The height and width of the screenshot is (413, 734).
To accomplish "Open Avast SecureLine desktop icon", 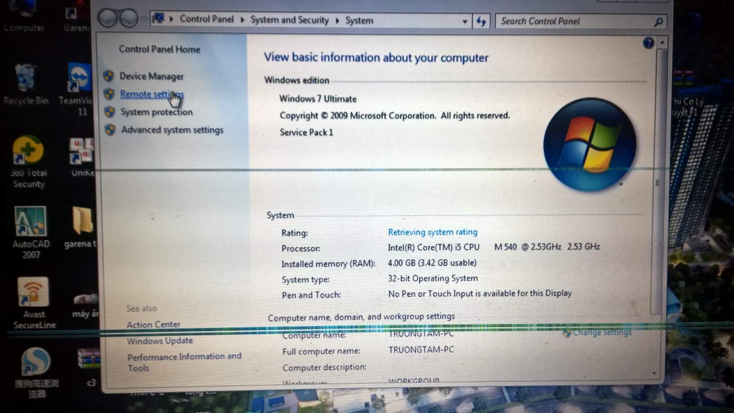I will coord(33,303).
